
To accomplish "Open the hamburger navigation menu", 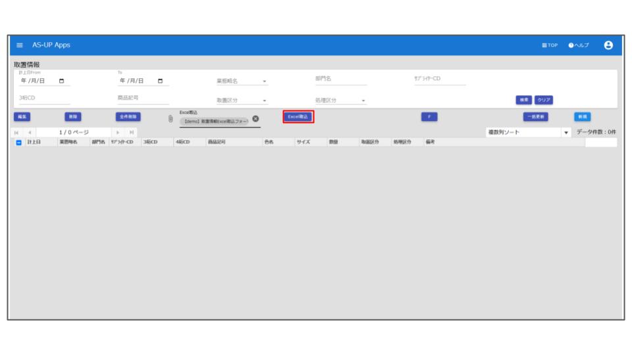I will [x=20, y=45].
